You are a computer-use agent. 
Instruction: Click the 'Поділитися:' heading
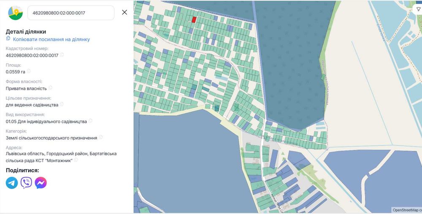(22, 171)
